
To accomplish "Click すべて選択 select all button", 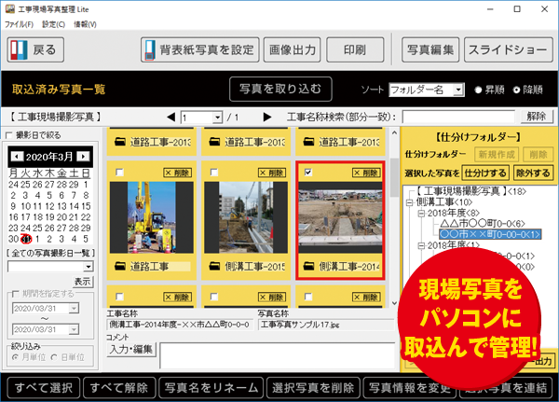I will click(44, 388).
